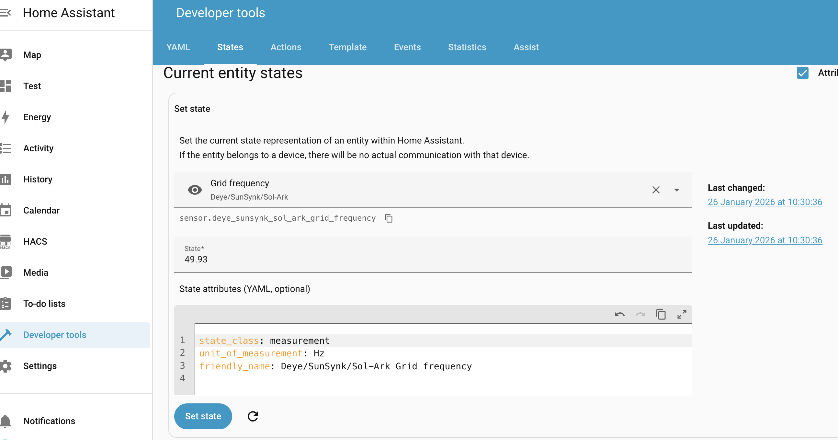Viewport: 838px width, 440px height.
Task: Click the sensor.deye_sunsynk_sol_ark_grid_frequency entity ID text
Action: point(277,218)
